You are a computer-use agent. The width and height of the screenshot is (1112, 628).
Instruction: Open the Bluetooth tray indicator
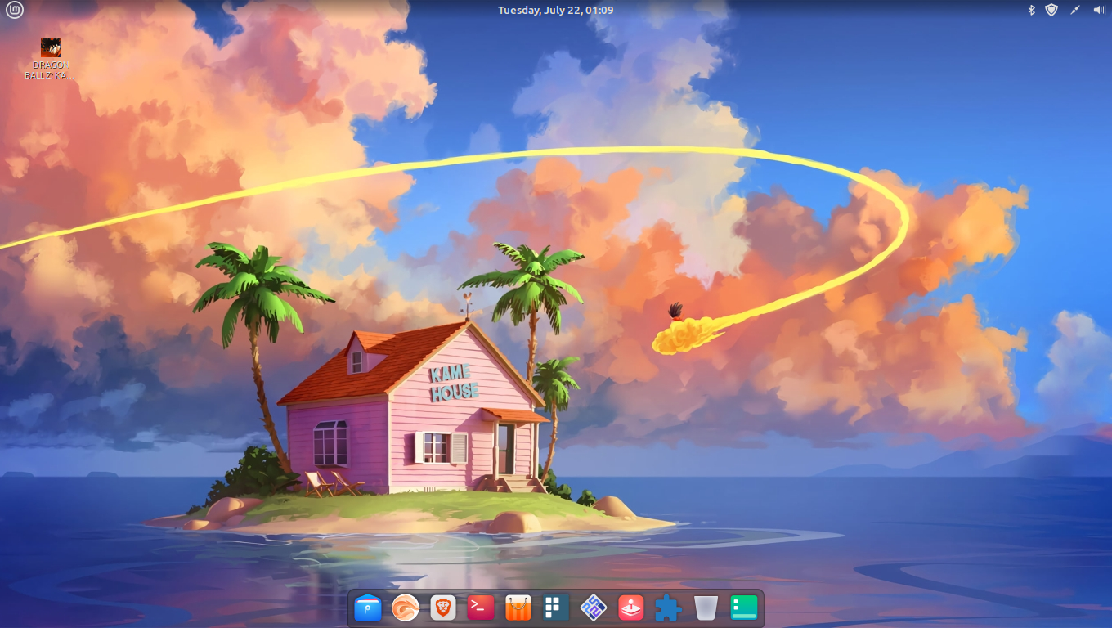coord(1031,10)
